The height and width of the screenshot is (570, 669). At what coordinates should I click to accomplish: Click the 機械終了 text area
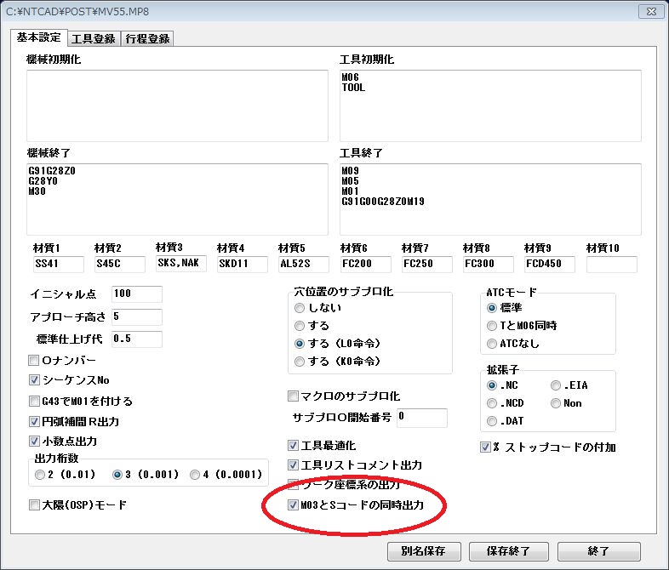tap(177, 199)
